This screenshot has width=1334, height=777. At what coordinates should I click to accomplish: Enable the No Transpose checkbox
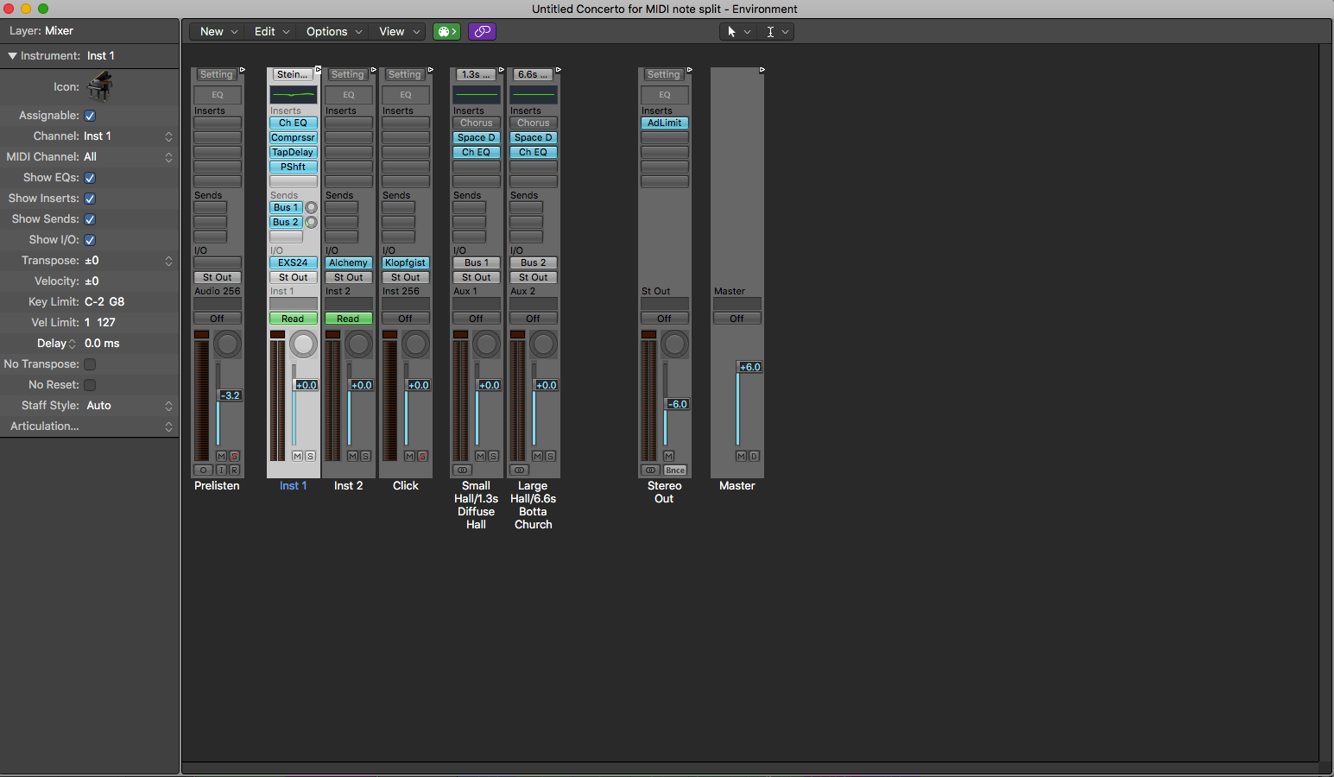90,364
